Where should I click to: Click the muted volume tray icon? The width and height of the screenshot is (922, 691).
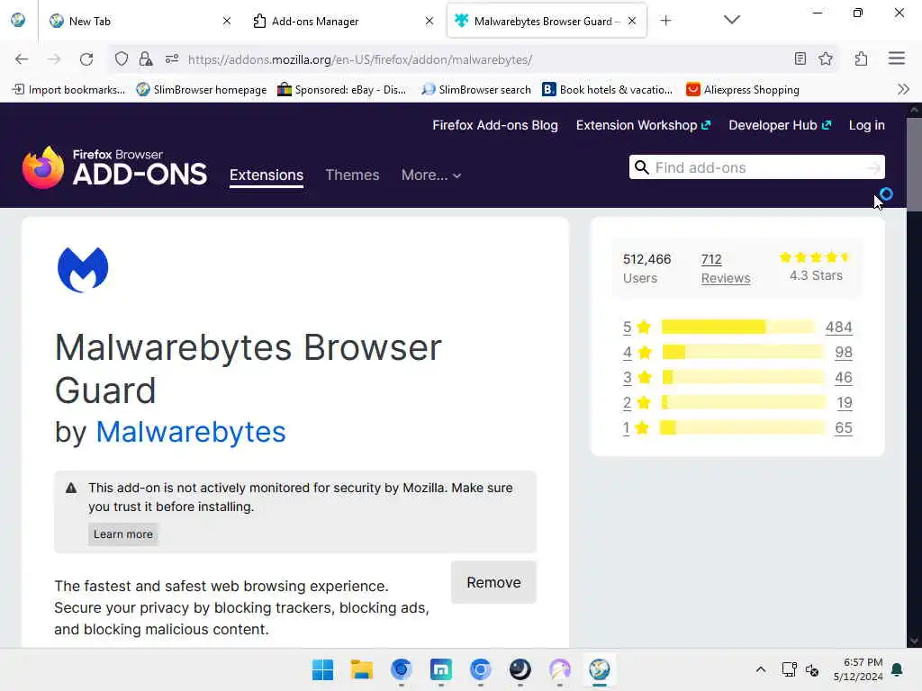coord(812,669)
